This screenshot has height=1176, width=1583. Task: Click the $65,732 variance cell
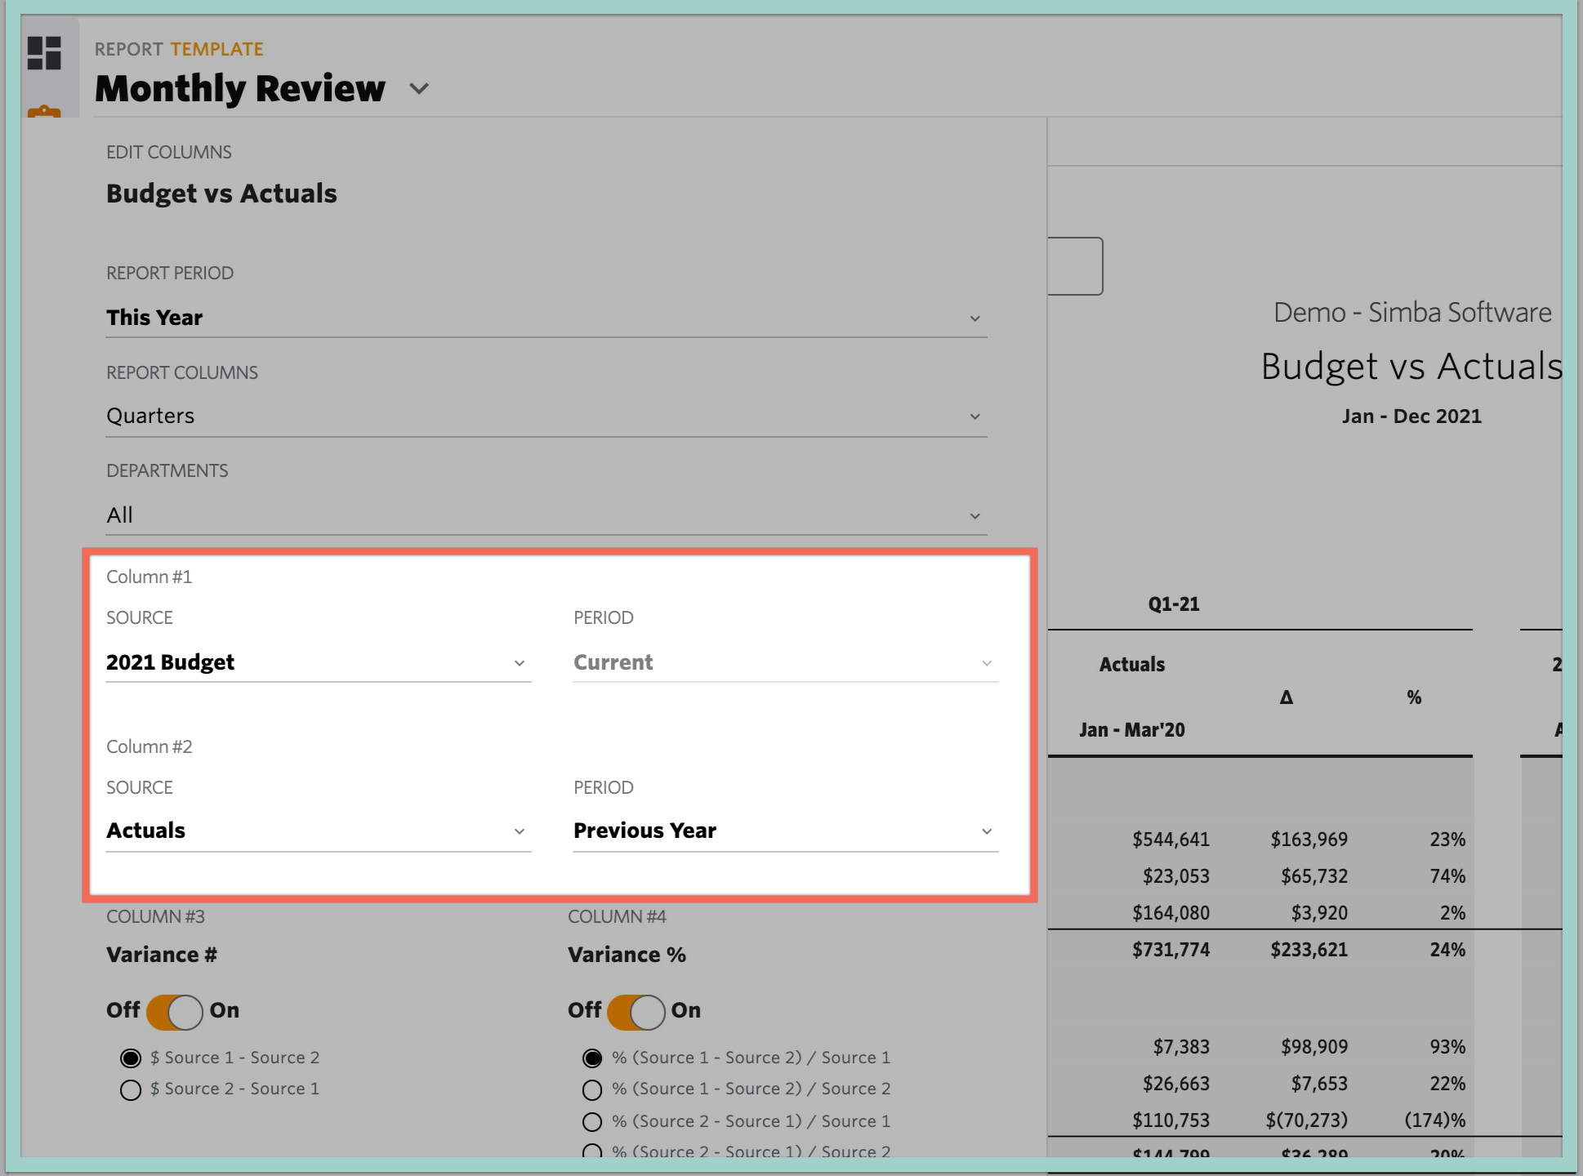pyautogui.click(x=1314, y=876)
